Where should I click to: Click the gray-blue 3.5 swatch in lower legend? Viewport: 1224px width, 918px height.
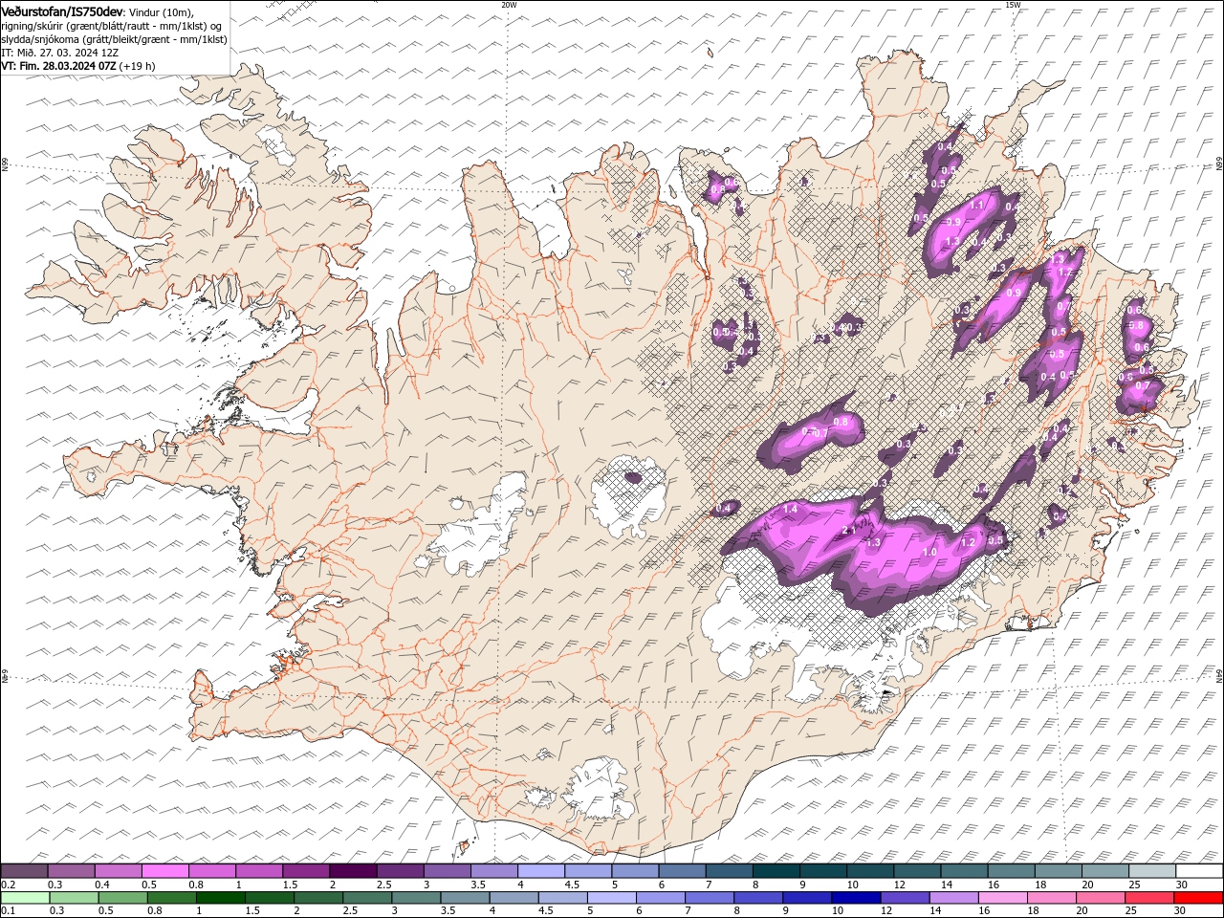coord(466,898)
